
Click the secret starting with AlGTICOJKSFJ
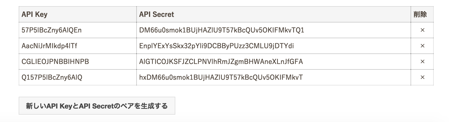pyautogui.click(x=221, y=62)
